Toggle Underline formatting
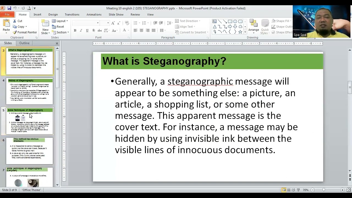Screen dimensions: 352x198 coord(87,31)
